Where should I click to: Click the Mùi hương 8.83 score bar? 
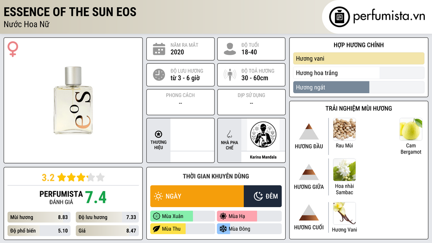click(x=39, y=217)
